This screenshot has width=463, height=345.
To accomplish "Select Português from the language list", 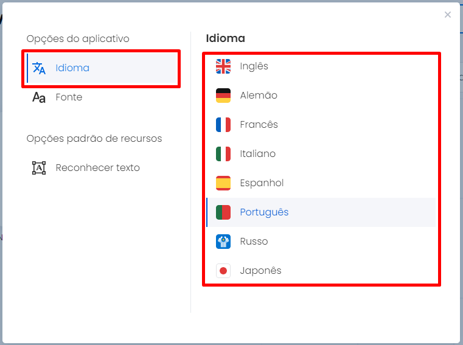I will pos(321,212).
